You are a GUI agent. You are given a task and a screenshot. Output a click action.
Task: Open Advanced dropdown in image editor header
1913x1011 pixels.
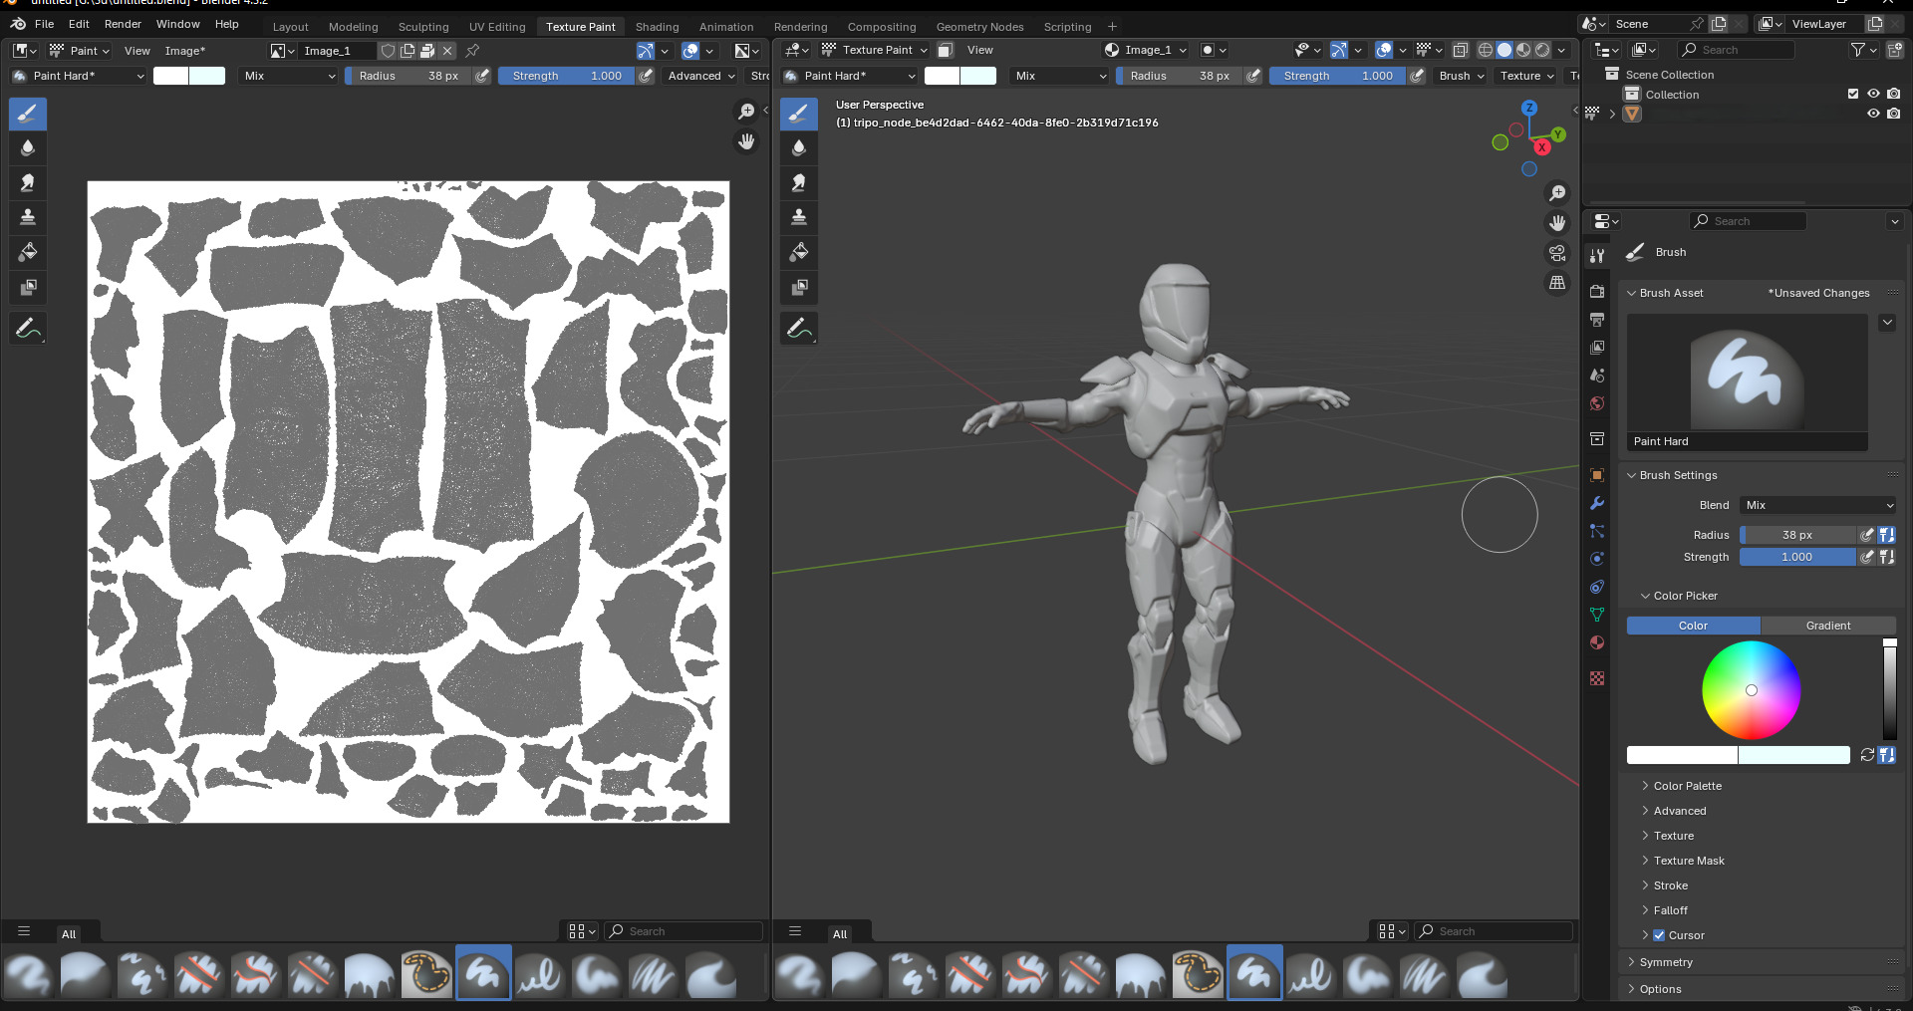pos(701,76)
